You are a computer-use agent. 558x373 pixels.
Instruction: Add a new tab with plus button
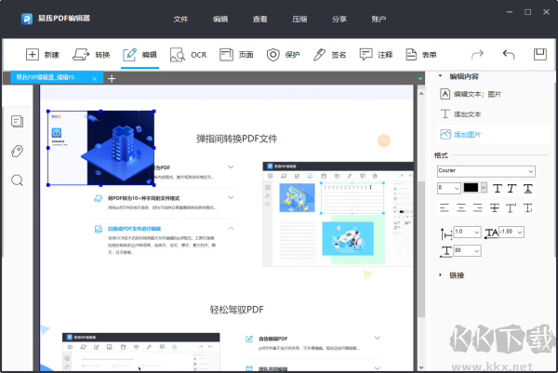pos(112,78)
